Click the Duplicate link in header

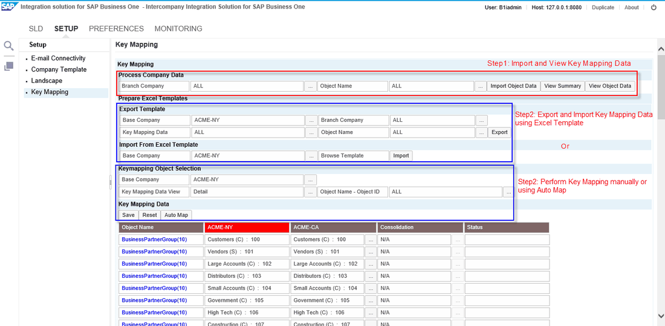click(x=603, y=8)
